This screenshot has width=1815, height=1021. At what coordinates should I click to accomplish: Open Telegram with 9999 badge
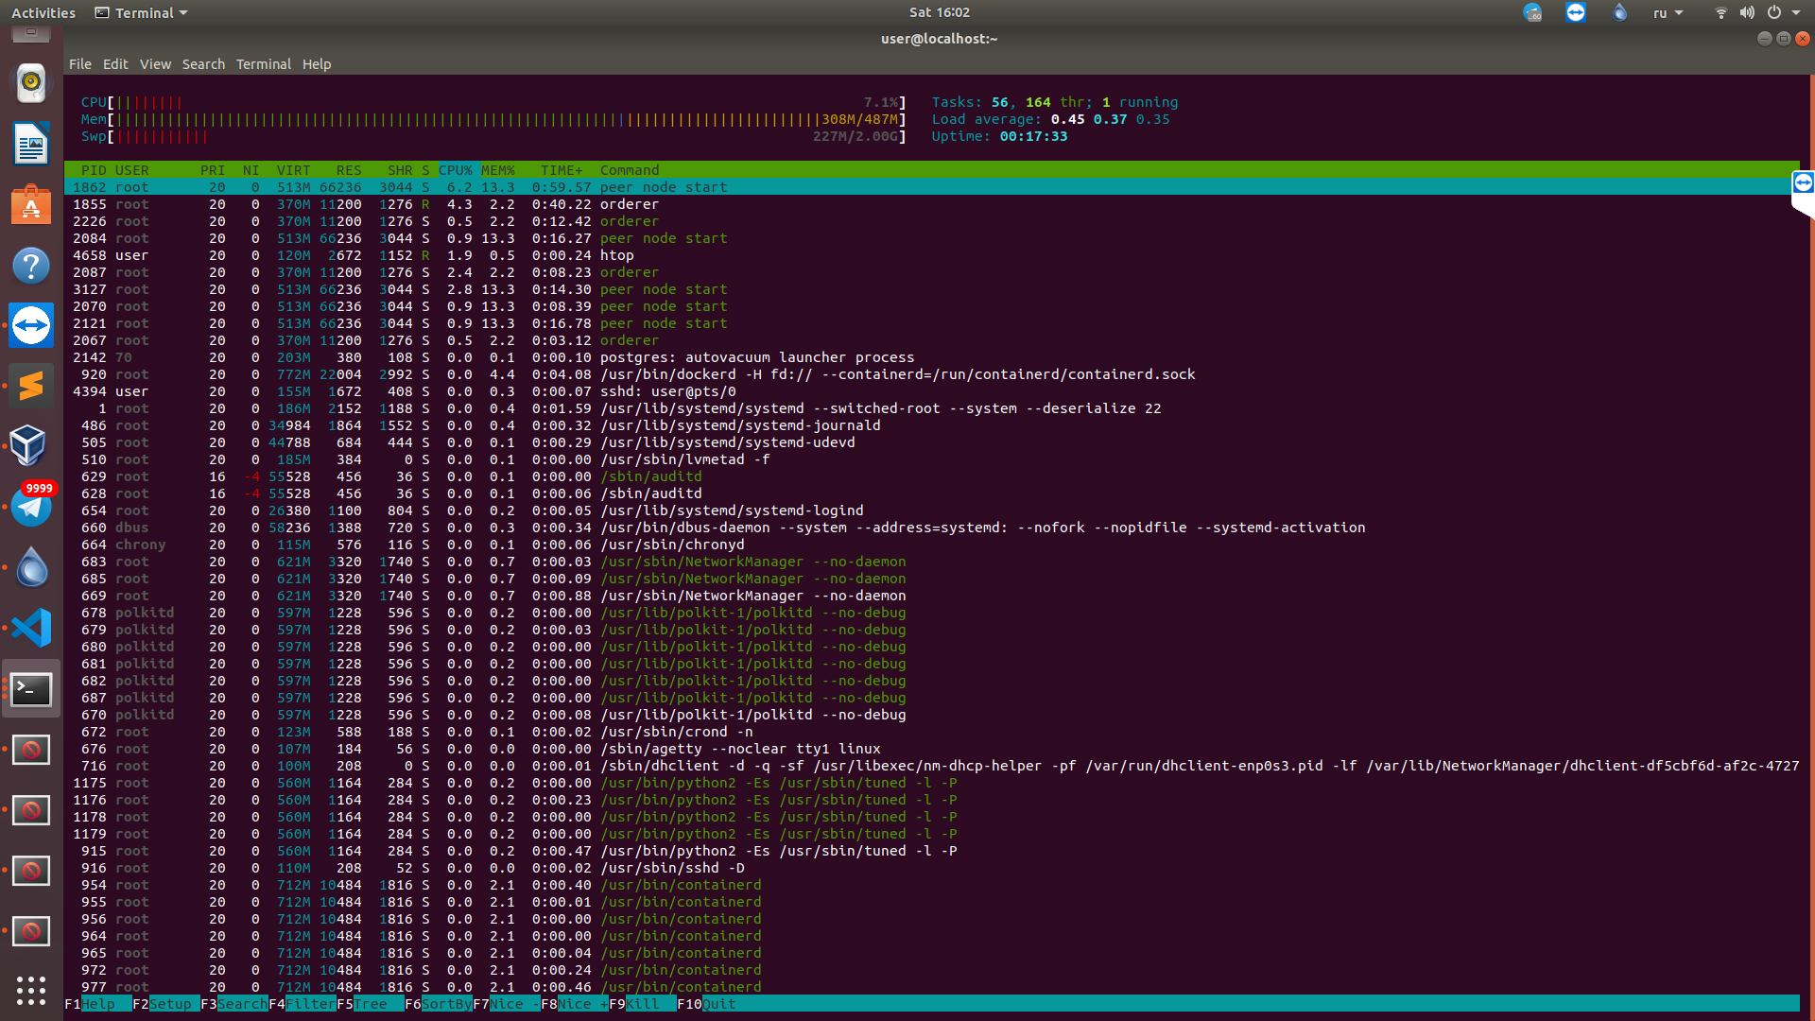click(x=31, y=507)
